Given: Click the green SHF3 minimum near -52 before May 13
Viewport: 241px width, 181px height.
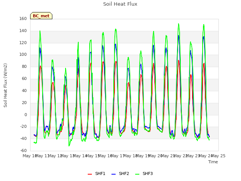Looking at the screenshot, I should (x=69, y=146).
